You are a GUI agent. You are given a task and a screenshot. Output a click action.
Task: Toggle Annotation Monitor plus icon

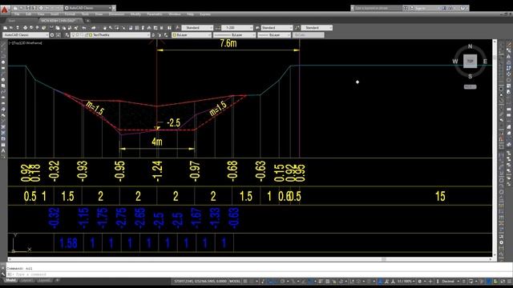430,282
